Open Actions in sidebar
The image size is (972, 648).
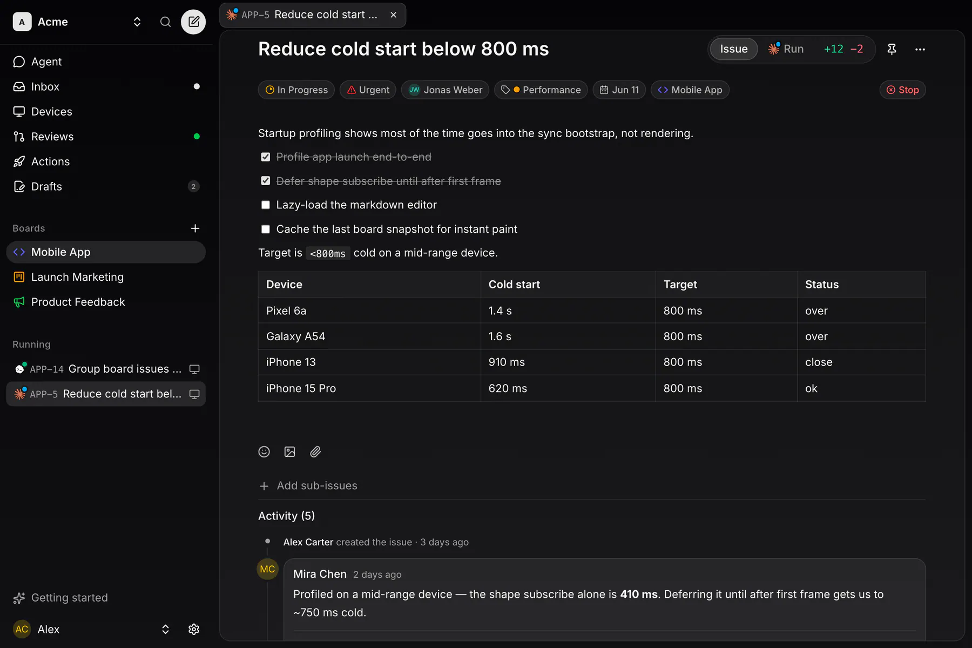tap(106, 161)
